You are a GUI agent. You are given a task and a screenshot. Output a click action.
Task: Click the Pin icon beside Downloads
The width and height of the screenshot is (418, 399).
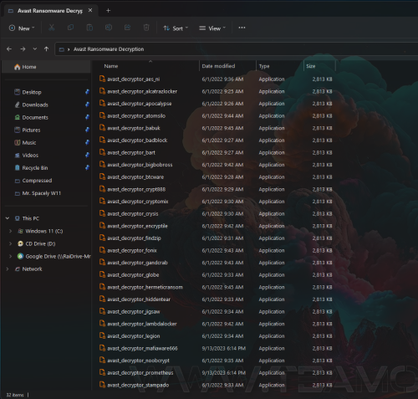click(87, 105)
